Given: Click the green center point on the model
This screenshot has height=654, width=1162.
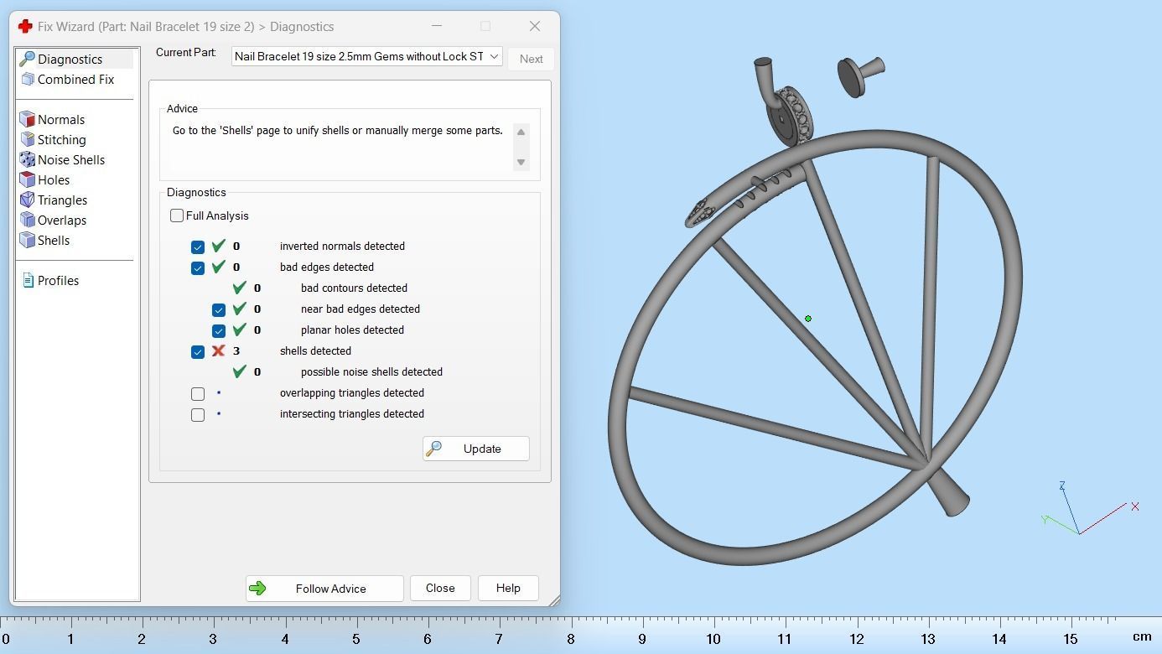Looking at the screenshot, I should (808, 319).
